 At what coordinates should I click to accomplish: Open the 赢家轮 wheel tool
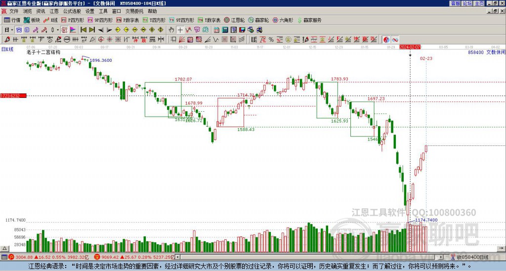258,20
